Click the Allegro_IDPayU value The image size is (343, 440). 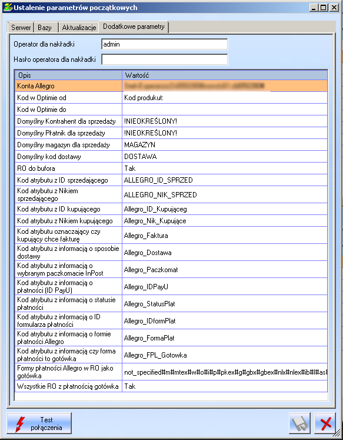tap(225, 286)
